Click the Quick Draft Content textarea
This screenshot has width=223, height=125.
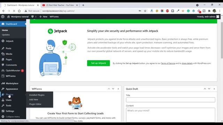170,115
